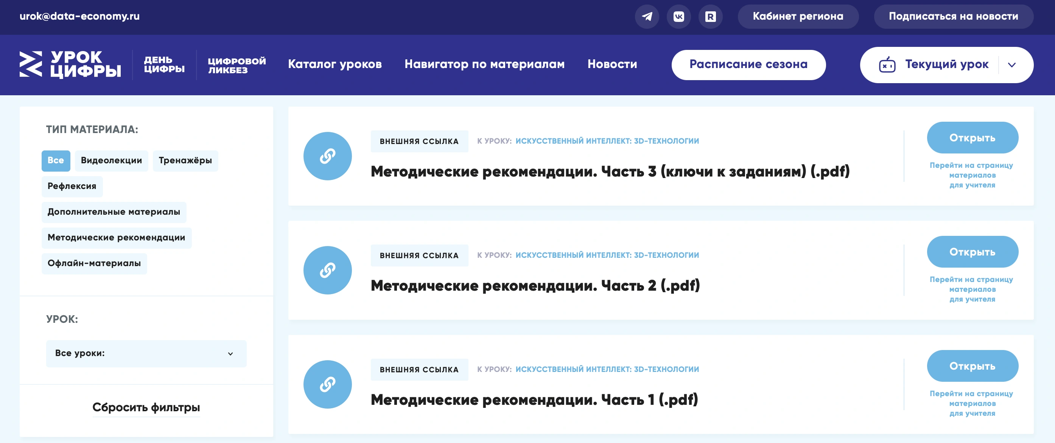Click lesson link in Часть 2 card
This screenshot has width=1055, height=443.
(x=607, y=255)
